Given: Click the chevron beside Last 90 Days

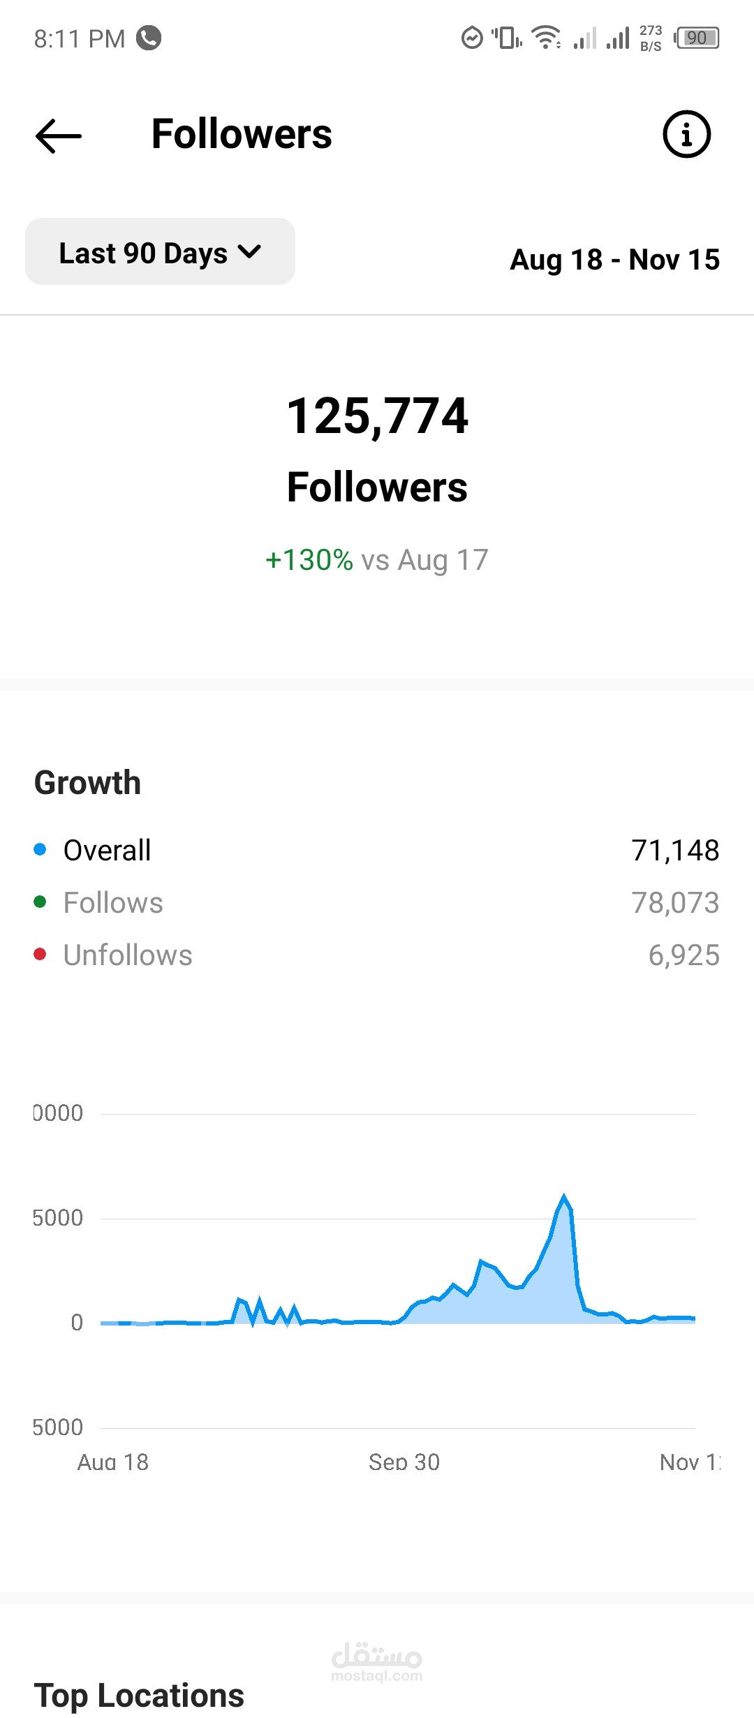Looking at the screenshot, I should [249, 251].
